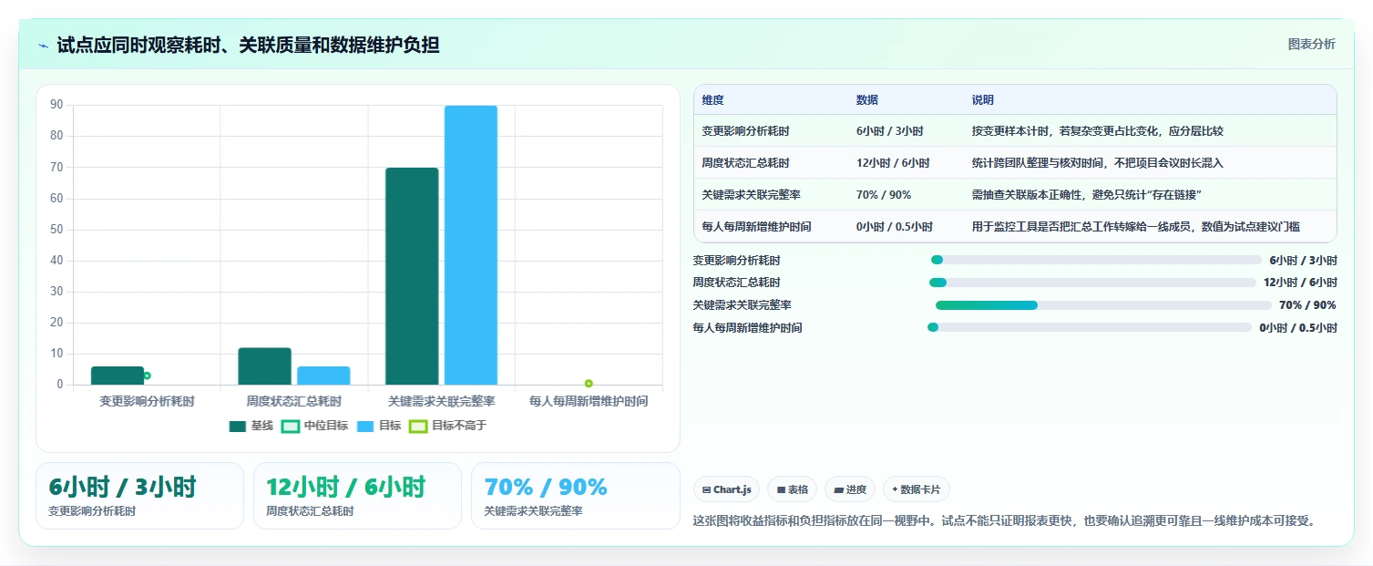This screenshot has width=1373, height=566.
Task: Click the 进度 tag chip
Action: 850,489
